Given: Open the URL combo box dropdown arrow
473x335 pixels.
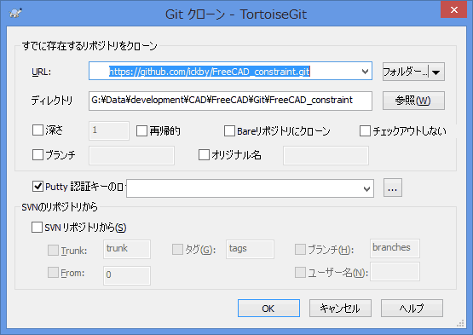Looking at the screenshot, I should (365, 72).
